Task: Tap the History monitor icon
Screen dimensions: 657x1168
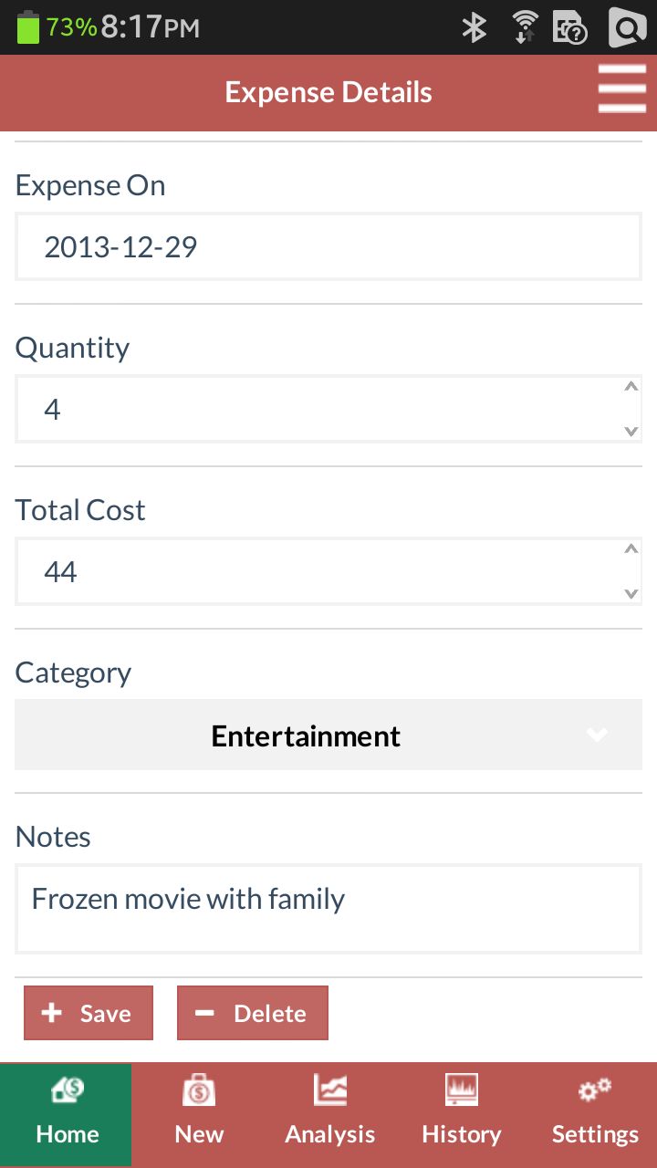Action: pyautogui.click(x=462, y=1090)
